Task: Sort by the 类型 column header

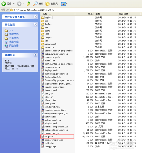Action: (x=105, y=14)
